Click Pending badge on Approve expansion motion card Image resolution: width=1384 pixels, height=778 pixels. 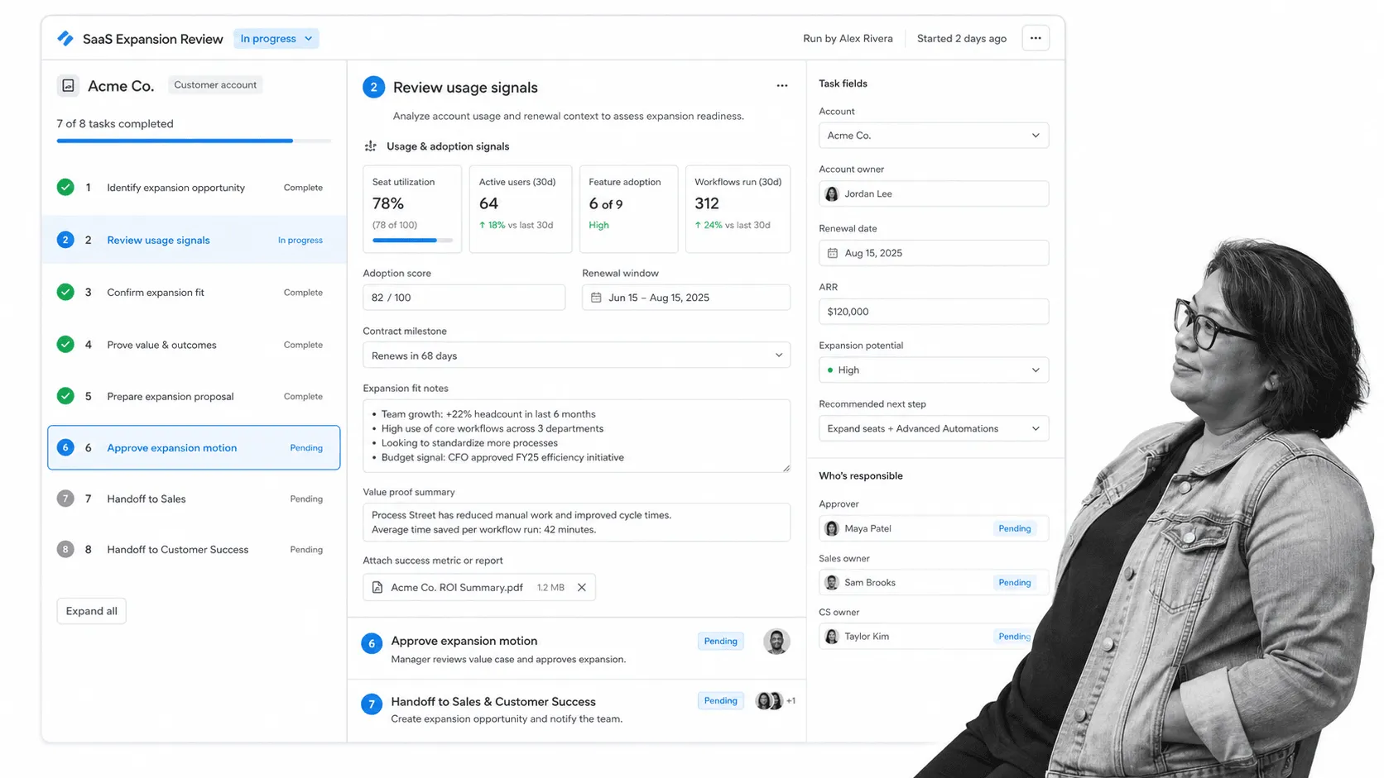720,641
